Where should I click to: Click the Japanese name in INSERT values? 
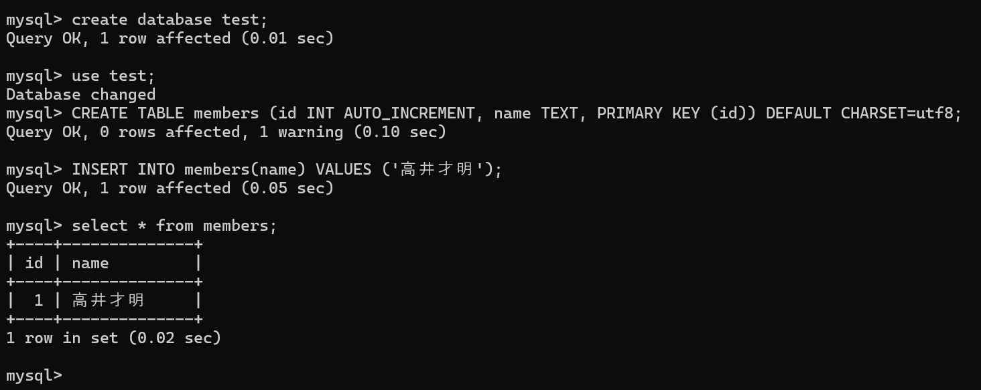pyautogui.click(x=437, y=169)
